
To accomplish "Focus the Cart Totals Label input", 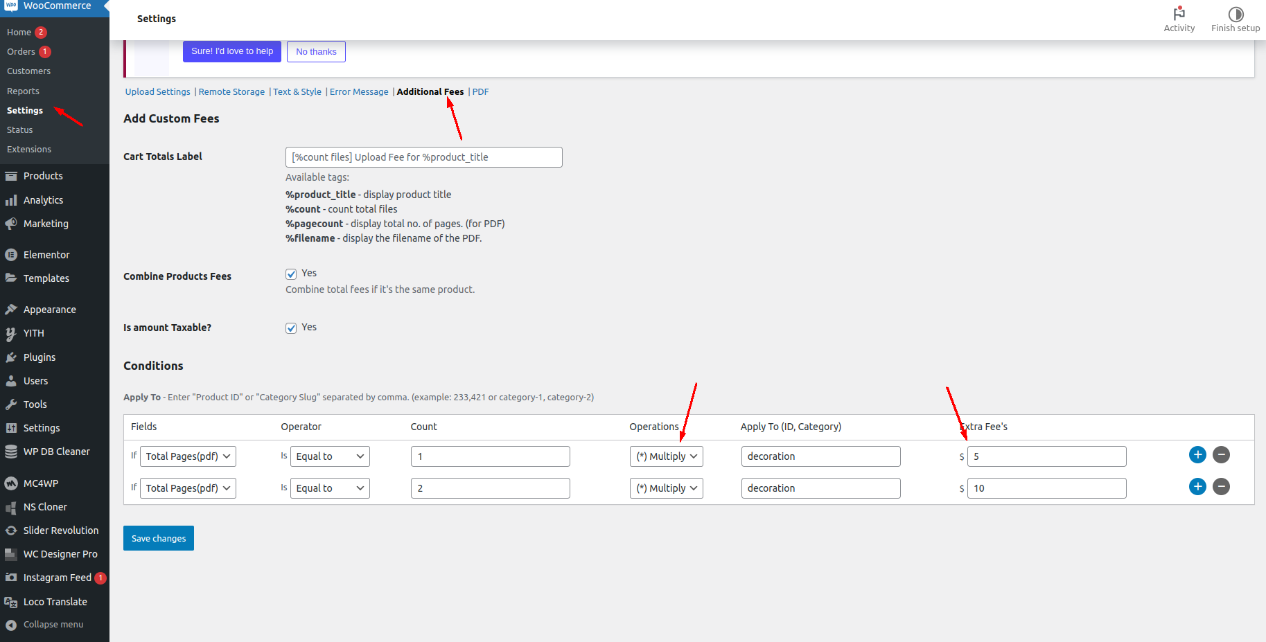I will tap(423, 157).
